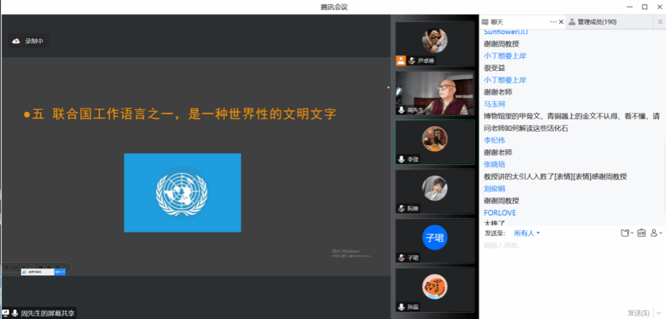Switch to the 管理成员(190) tab
This screenshot has height=319, width=666.
pyautogui.click(x=592, y=22)
